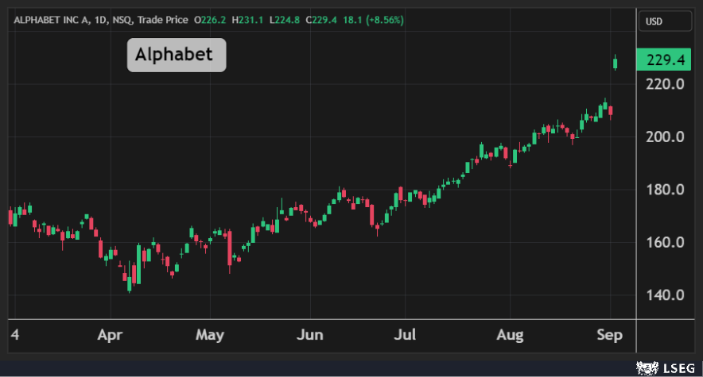Click the NSQ exchange label

click(x=122, y=19)
